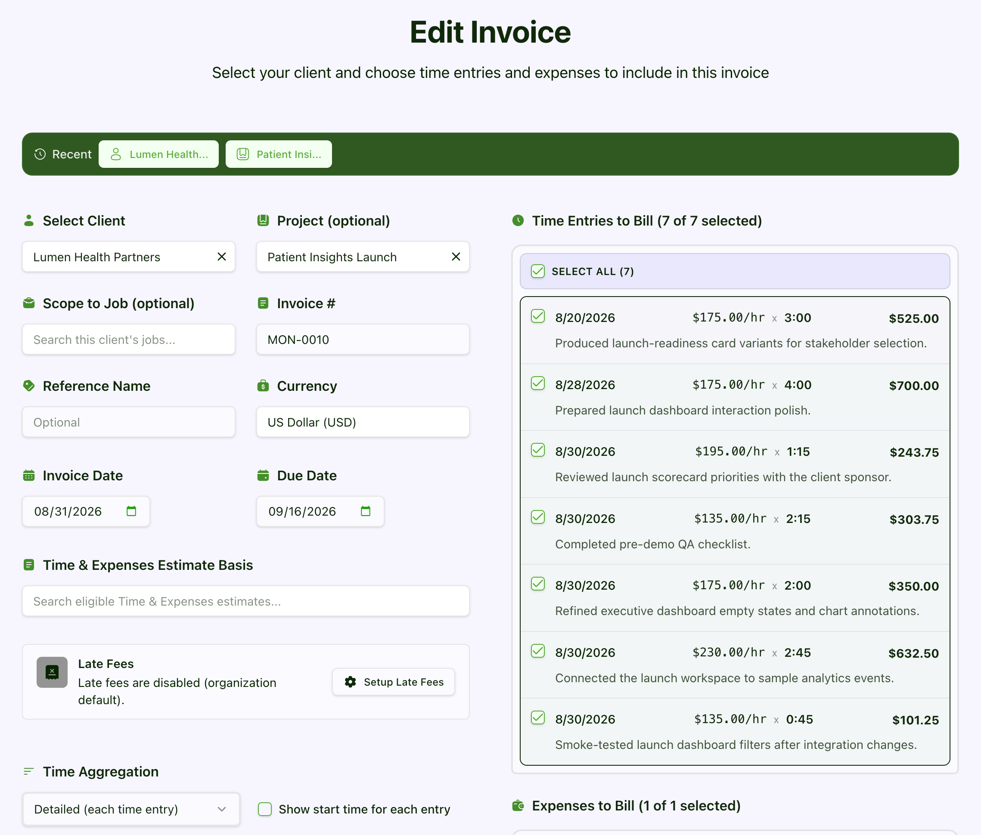This screenshot has width=981, height=835.
Task: Uncheck the $101.25 time entry checkbox
Action: (538, 717)
